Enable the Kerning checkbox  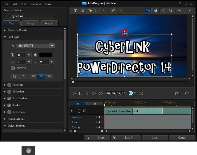tap(13, 68)
